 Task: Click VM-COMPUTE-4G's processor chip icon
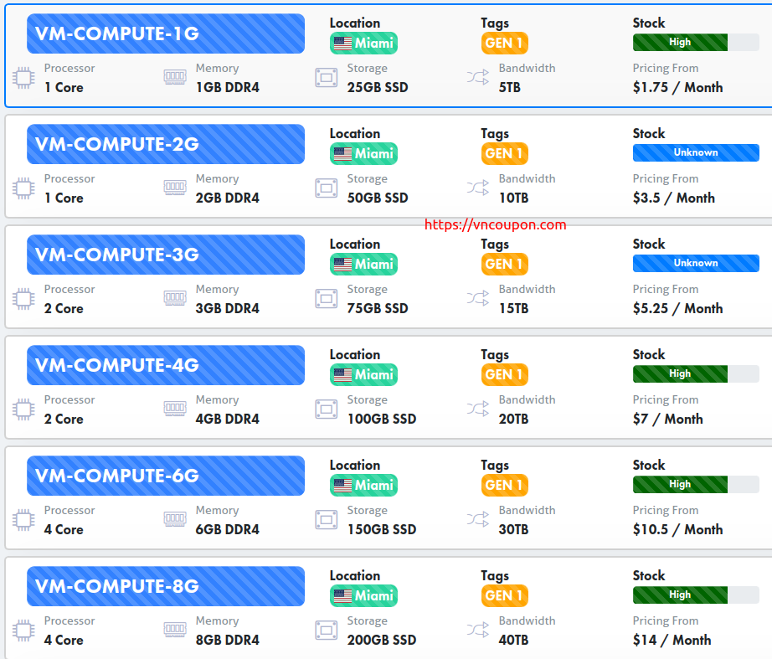point(23,409)
